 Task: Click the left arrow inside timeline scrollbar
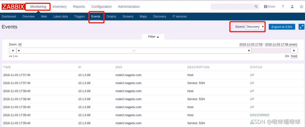19,51
